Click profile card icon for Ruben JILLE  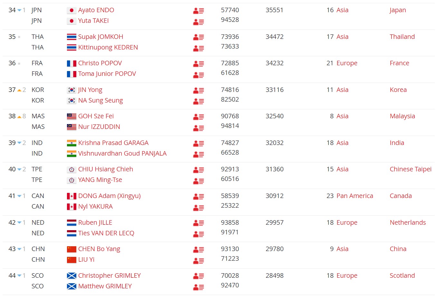tap(198, 223)
